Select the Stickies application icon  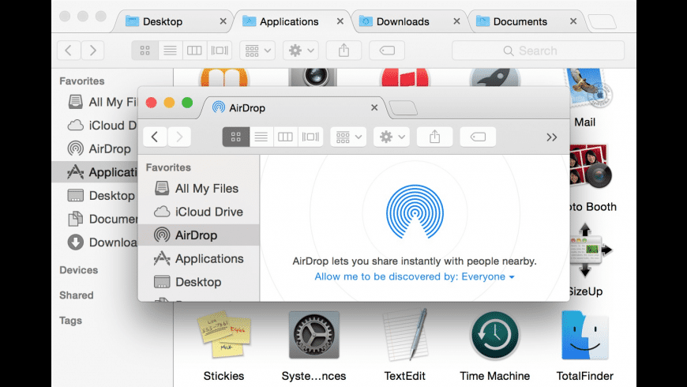[x=224, y=334]
